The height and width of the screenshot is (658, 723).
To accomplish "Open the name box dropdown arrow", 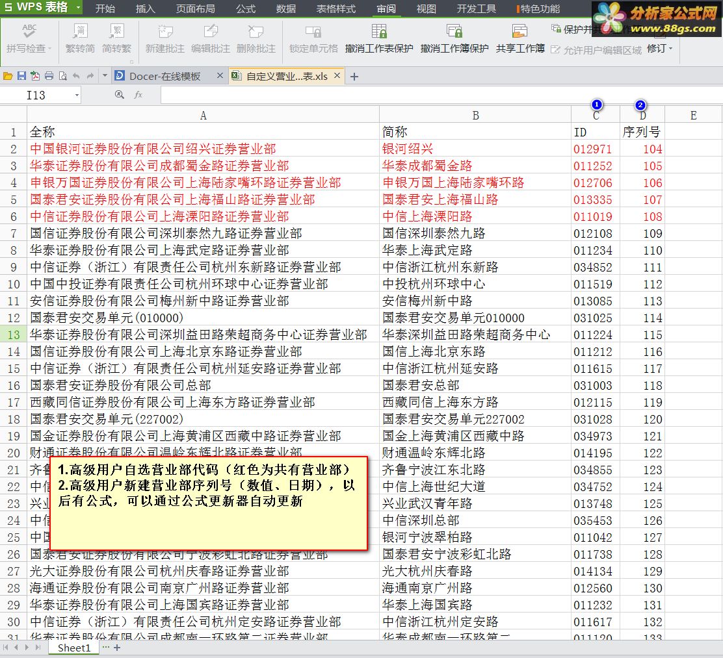I will coord(77,95).
